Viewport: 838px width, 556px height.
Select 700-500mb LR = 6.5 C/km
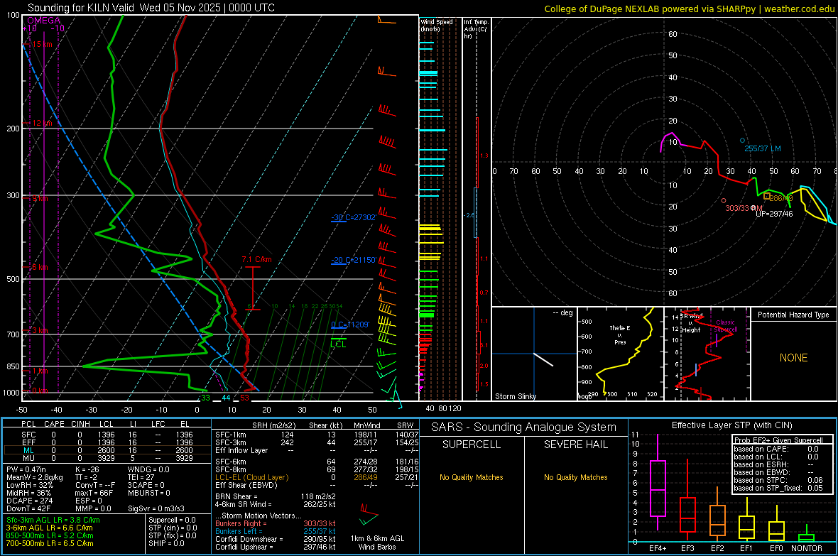coord(50,544)
